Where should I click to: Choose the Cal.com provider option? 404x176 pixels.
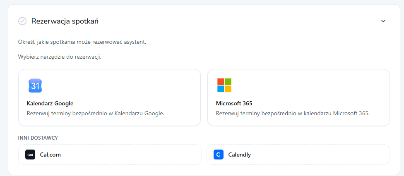tap(110, 155)
